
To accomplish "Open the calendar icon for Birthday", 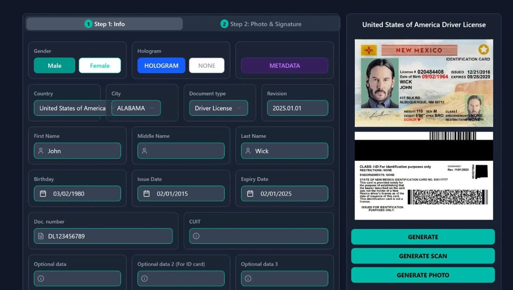I will [x=43, y=193].
